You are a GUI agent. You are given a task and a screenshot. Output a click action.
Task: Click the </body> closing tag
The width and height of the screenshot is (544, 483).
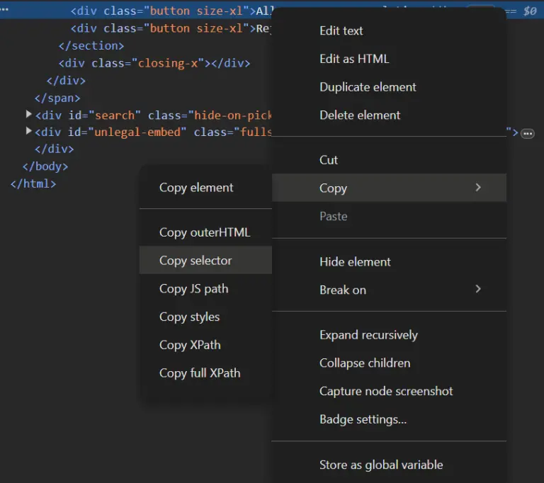coord(45,166)
